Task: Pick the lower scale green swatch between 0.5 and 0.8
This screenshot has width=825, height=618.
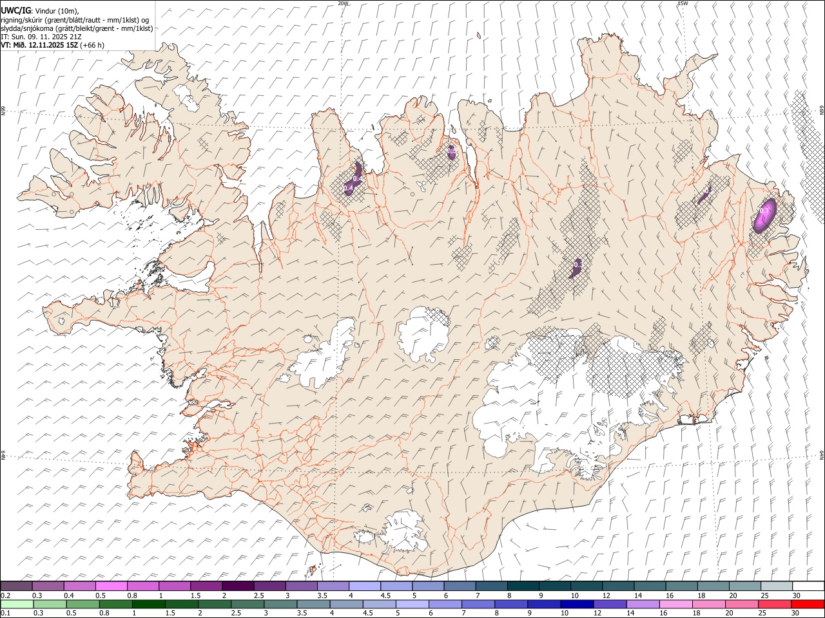Action: point(83,604)
